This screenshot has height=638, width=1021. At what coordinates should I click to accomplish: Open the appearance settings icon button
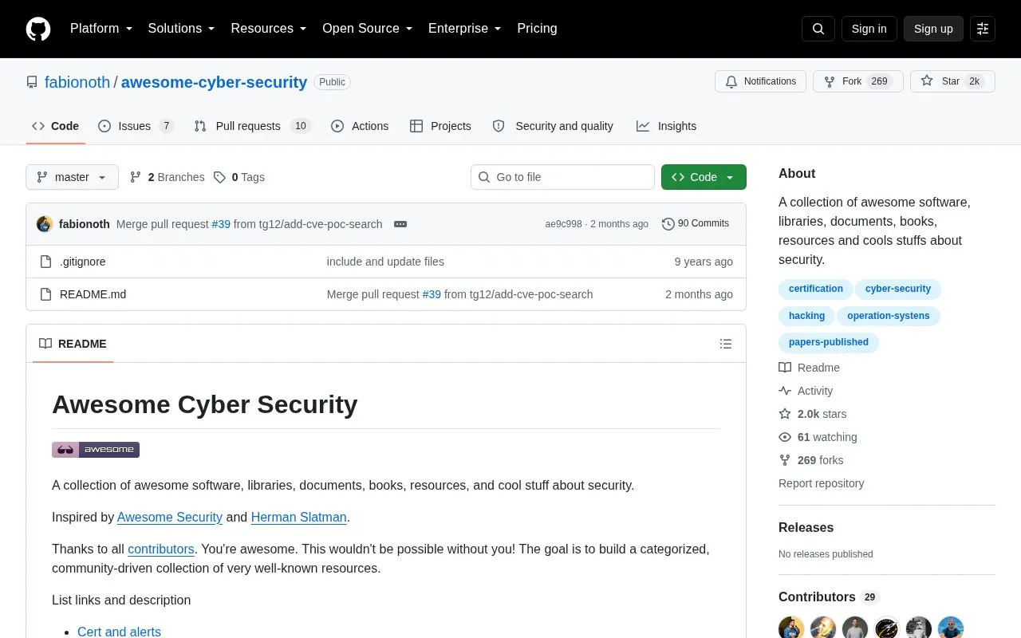(x=983, y=29)
